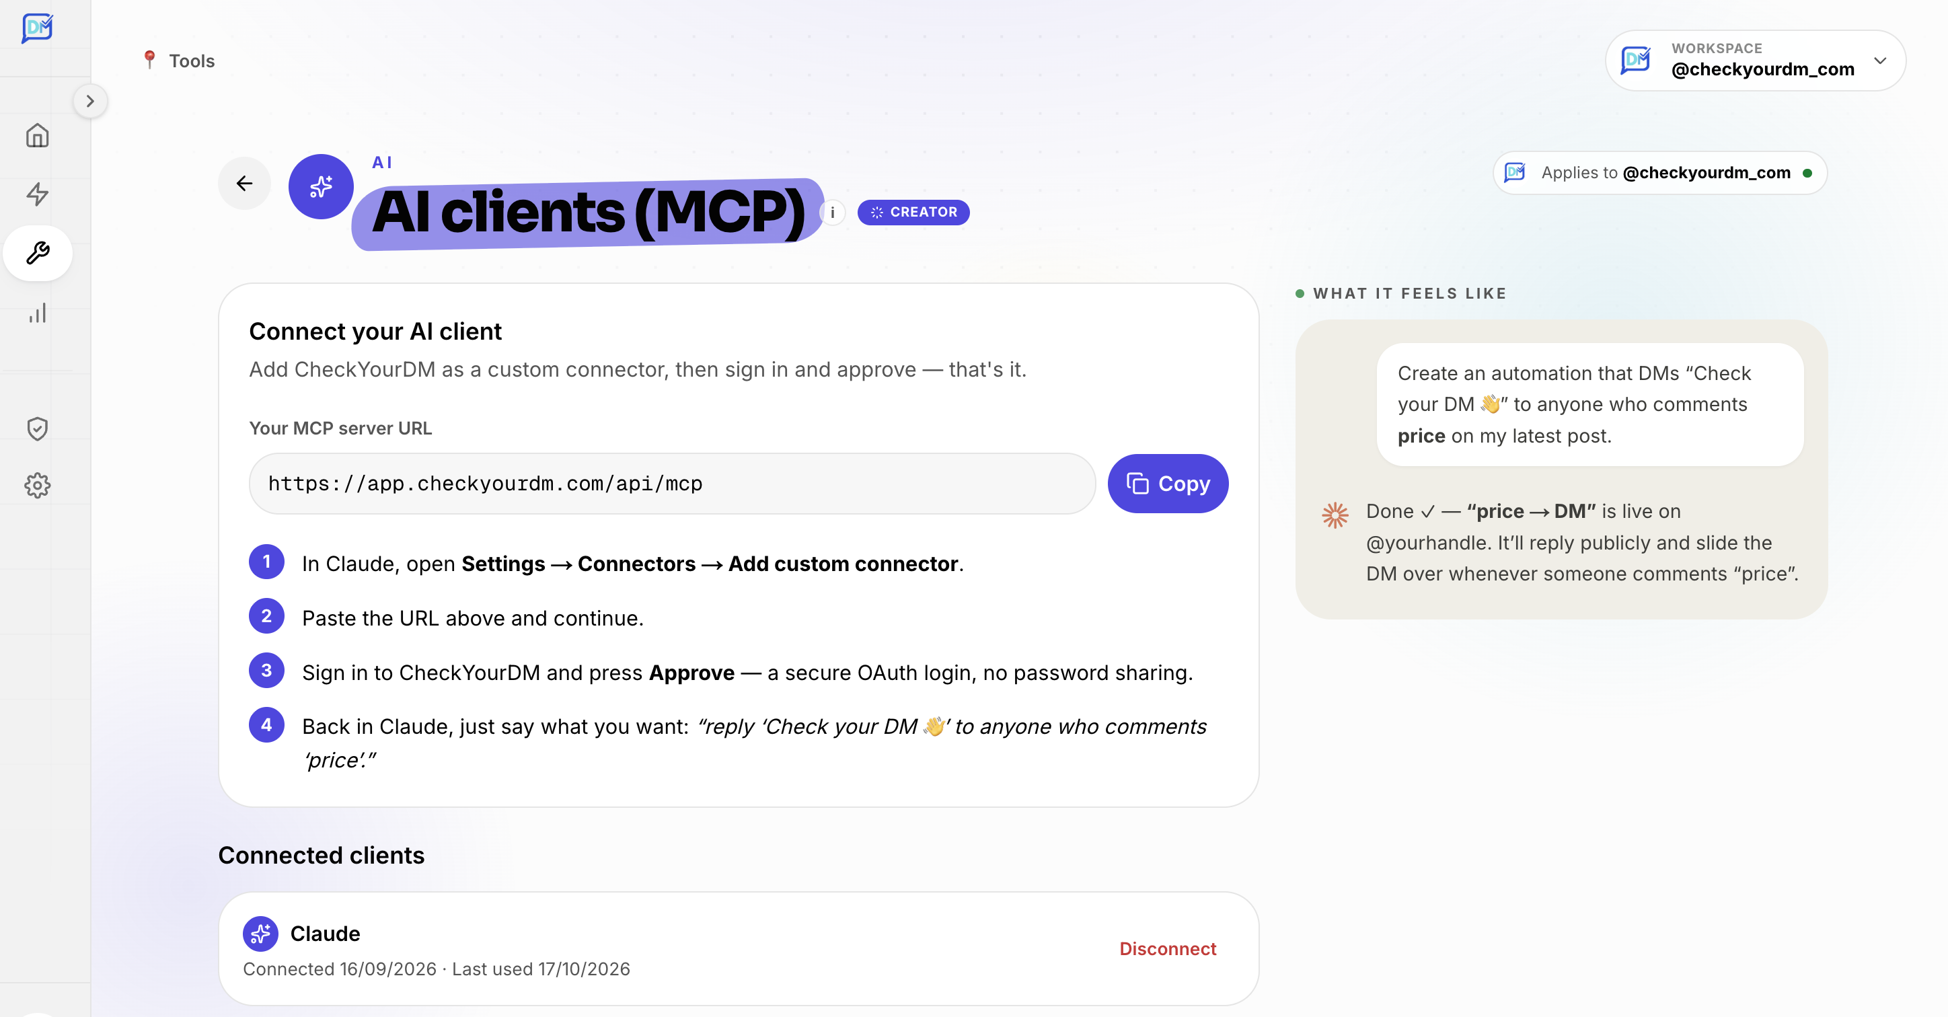Click the red pin icon beside Tools

click(150, 60)
